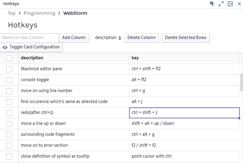
Task: Open the Programming breadcrumb
Action: click(40, 13)
